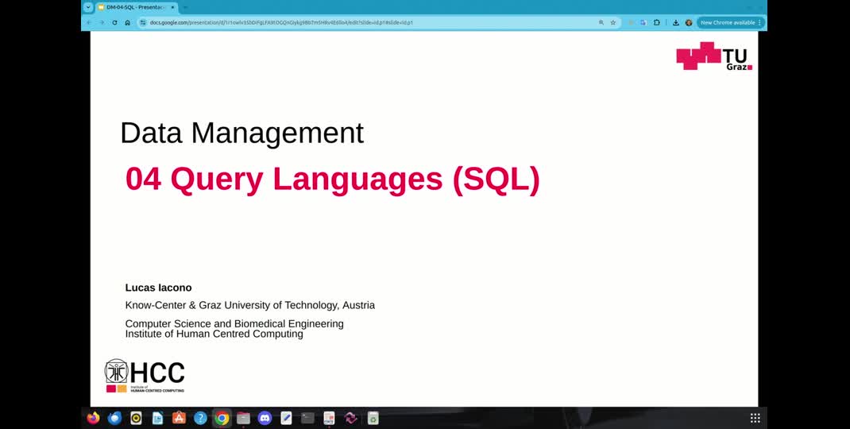Open the zoom magnifier in address bar
850x429 pixels.
[601, 23]
